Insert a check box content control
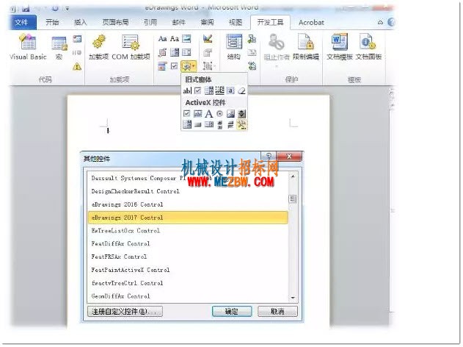The height and width of the screenshot is (347, 463). (175, 66)
